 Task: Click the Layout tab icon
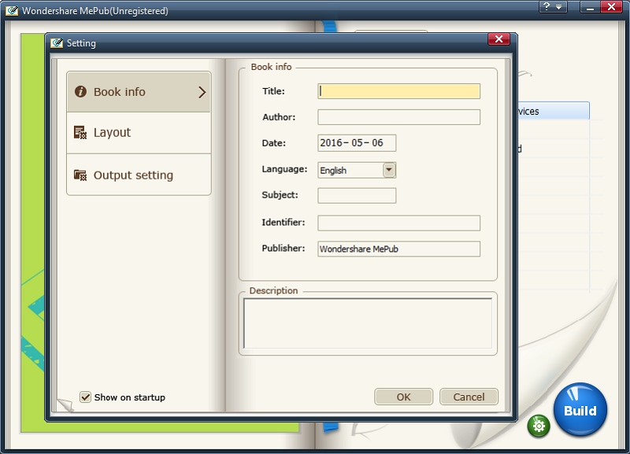(x=80, y=132)
